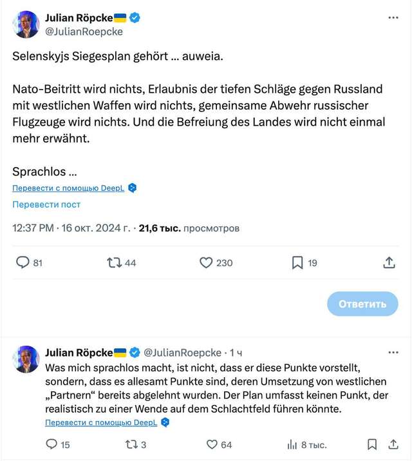This screenshot has height=461, width=412.
Task: View analytics of reply tweet (8 тыс.)
Action: (x=290, y=444)
